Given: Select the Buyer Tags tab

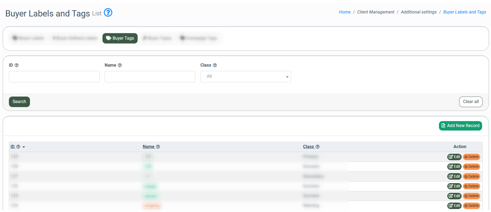Looking at the screenshot, I should click(x=120, y=38).
